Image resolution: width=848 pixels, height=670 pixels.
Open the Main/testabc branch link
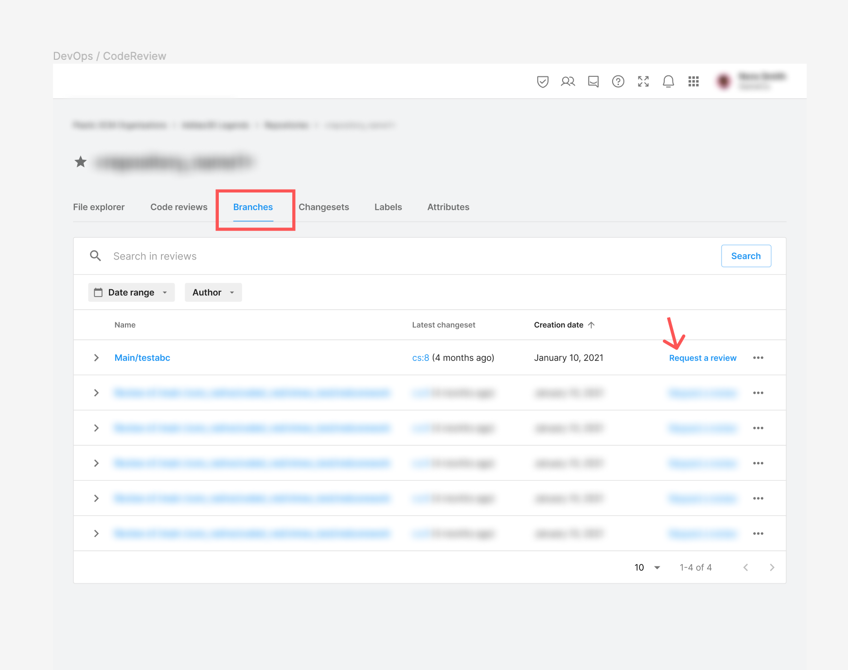coord(142,358)
